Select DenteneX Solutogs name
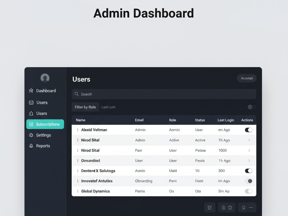Image resolution: width=288 pixels, height=216 pixels. (98, 171)
